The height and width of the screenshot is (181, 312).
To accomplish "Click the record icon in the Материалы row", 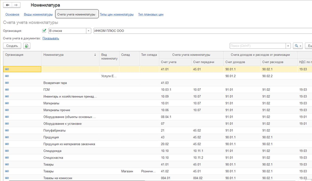I will [x=7, y=103].
